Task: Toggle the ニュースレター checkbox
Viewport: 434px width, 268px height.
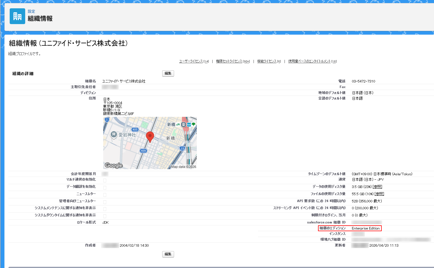Action: [x=105, y=195]
